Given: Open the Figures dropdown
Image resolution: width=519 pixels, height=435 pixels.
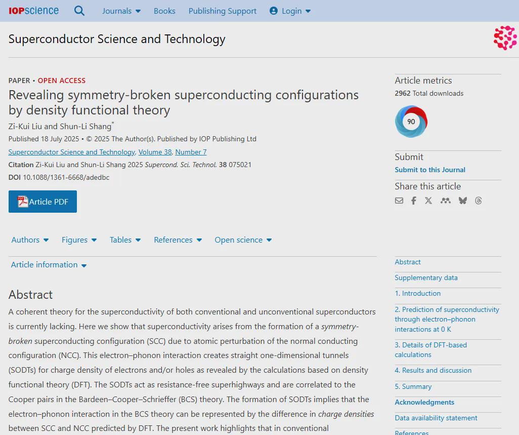Looking at the screenshot, I should tap(79, 240).
